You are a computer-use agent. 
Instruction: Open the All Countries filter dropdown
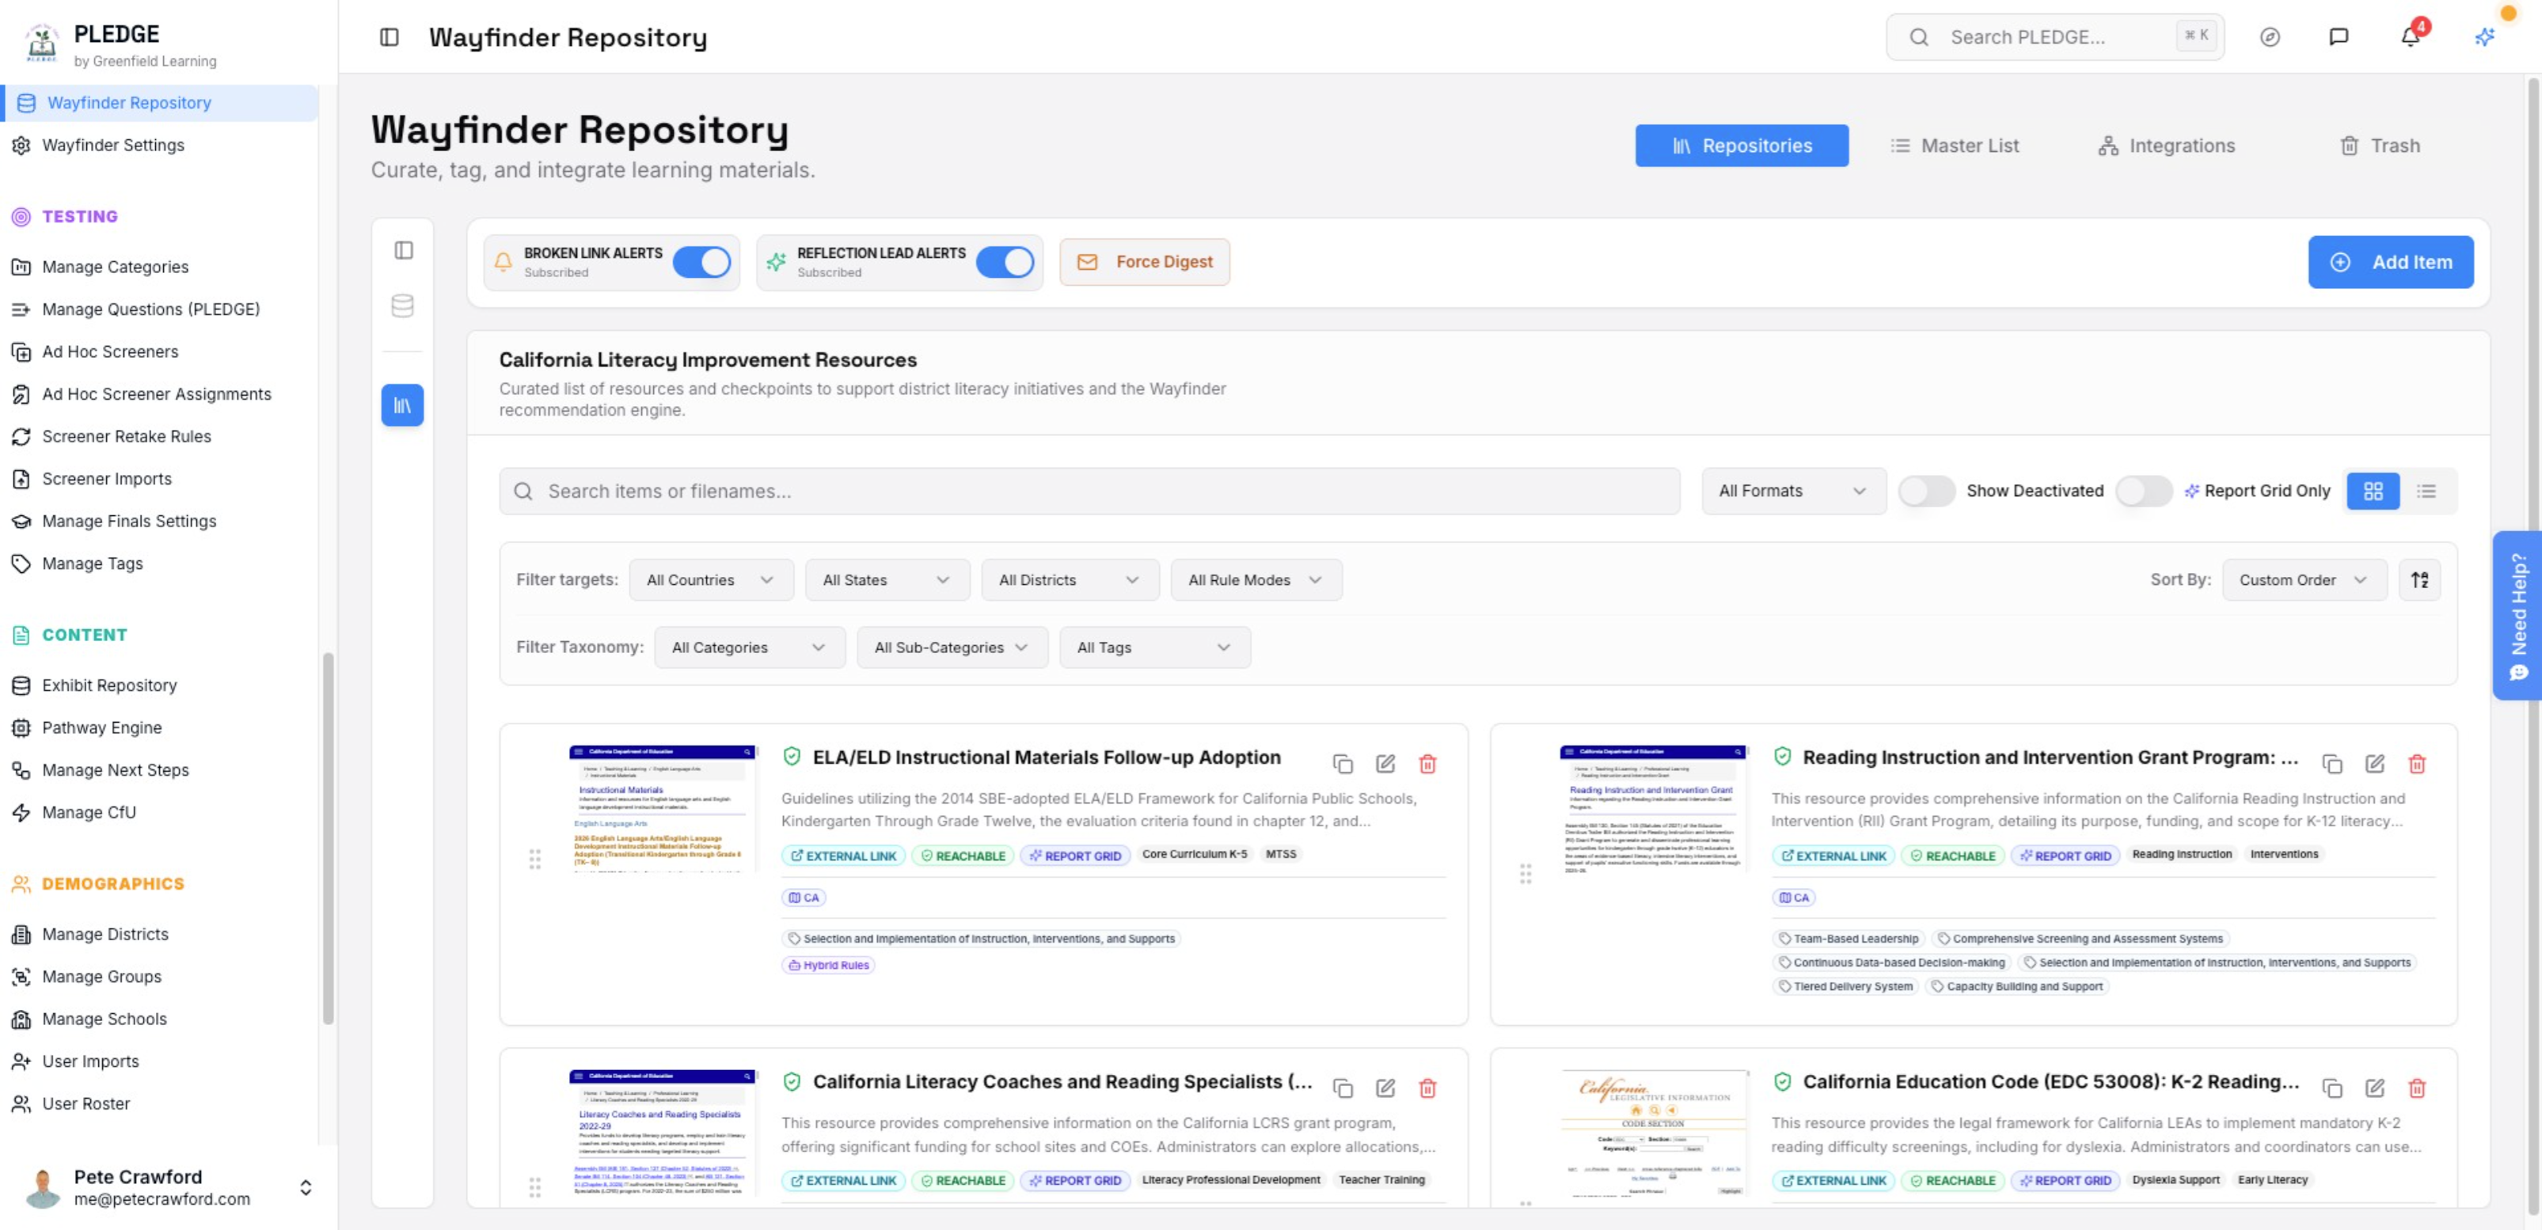[710, 580]
